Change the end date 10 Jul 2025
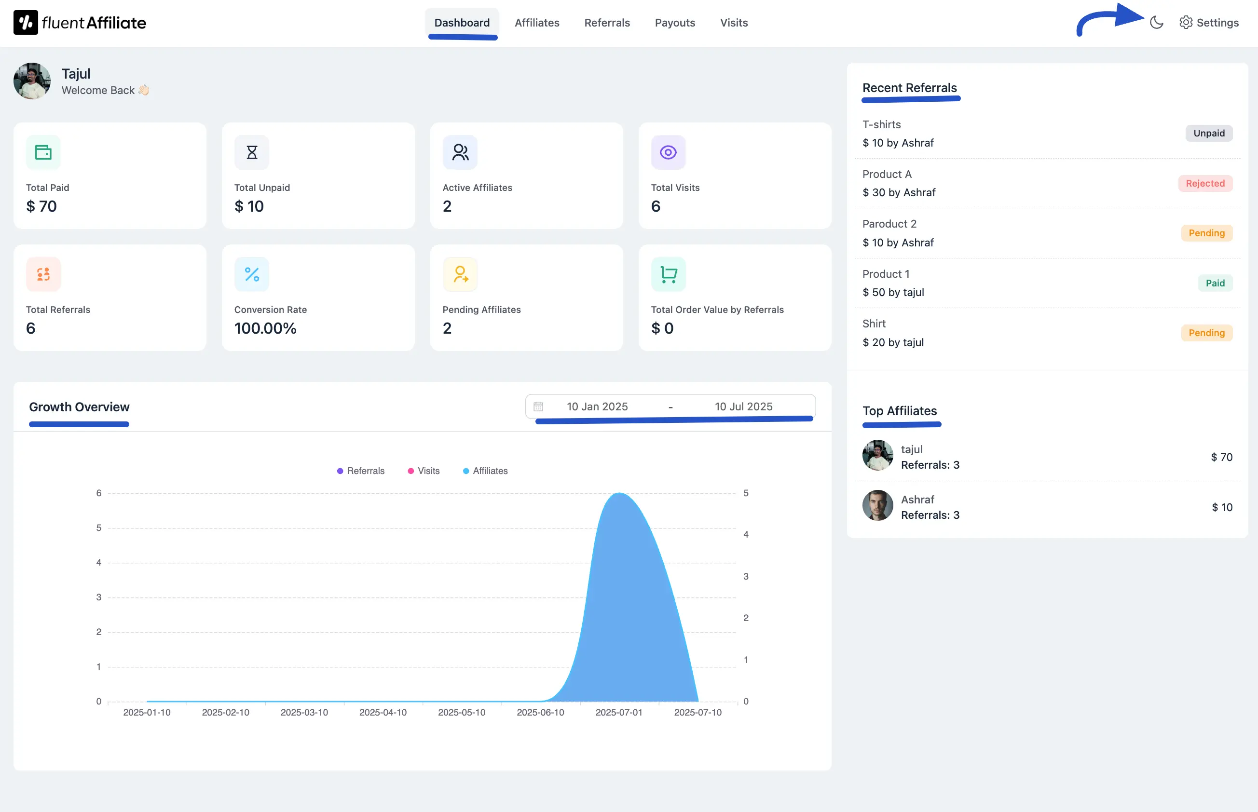Screen dimensions: 1258x812 [x=744, y=406]
